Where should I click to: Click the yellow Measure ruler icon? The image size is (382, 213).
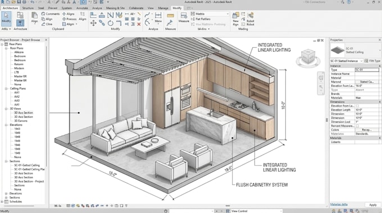pyautogui.click(x=170, y=16)
